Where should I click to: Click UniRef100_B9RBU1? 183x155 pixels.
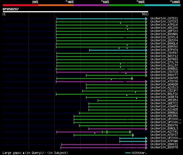[164, 113]
